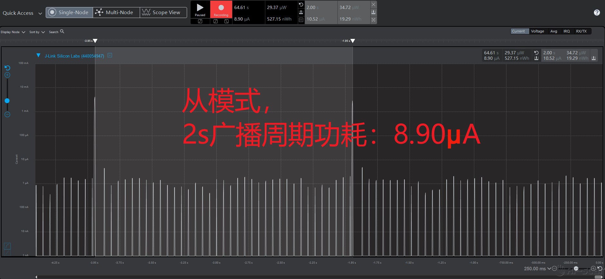Screen dimensions: 605x279
Task: Click J-Link Silicon Labs (440054947) label
Action: 74,56
